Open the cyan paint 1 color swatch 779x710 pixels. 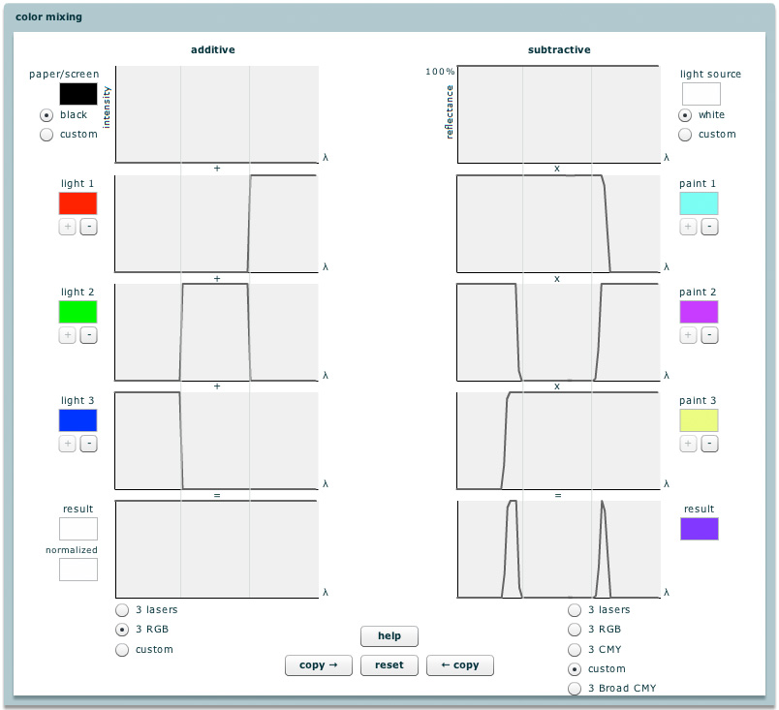tap(700, 203)
